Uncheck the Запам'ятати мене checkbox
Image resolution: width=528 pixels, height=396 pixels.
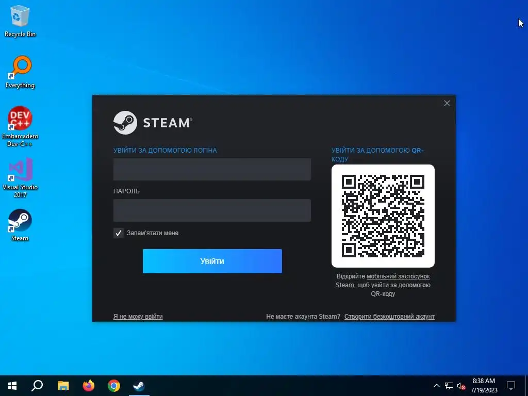pyautogui.click(x=119, y=233)
